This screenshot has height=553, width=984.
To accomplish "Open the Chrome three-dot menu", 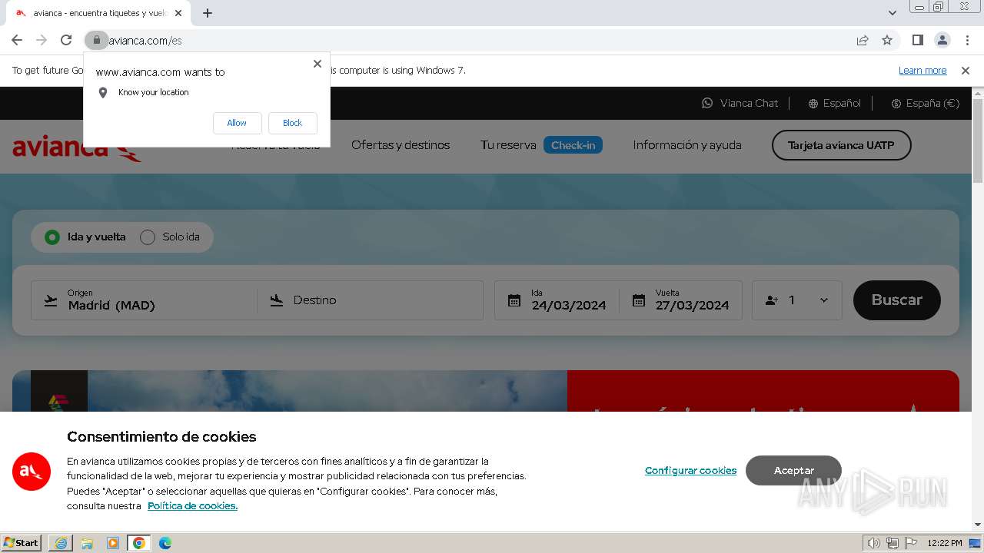I will [966, 40].
